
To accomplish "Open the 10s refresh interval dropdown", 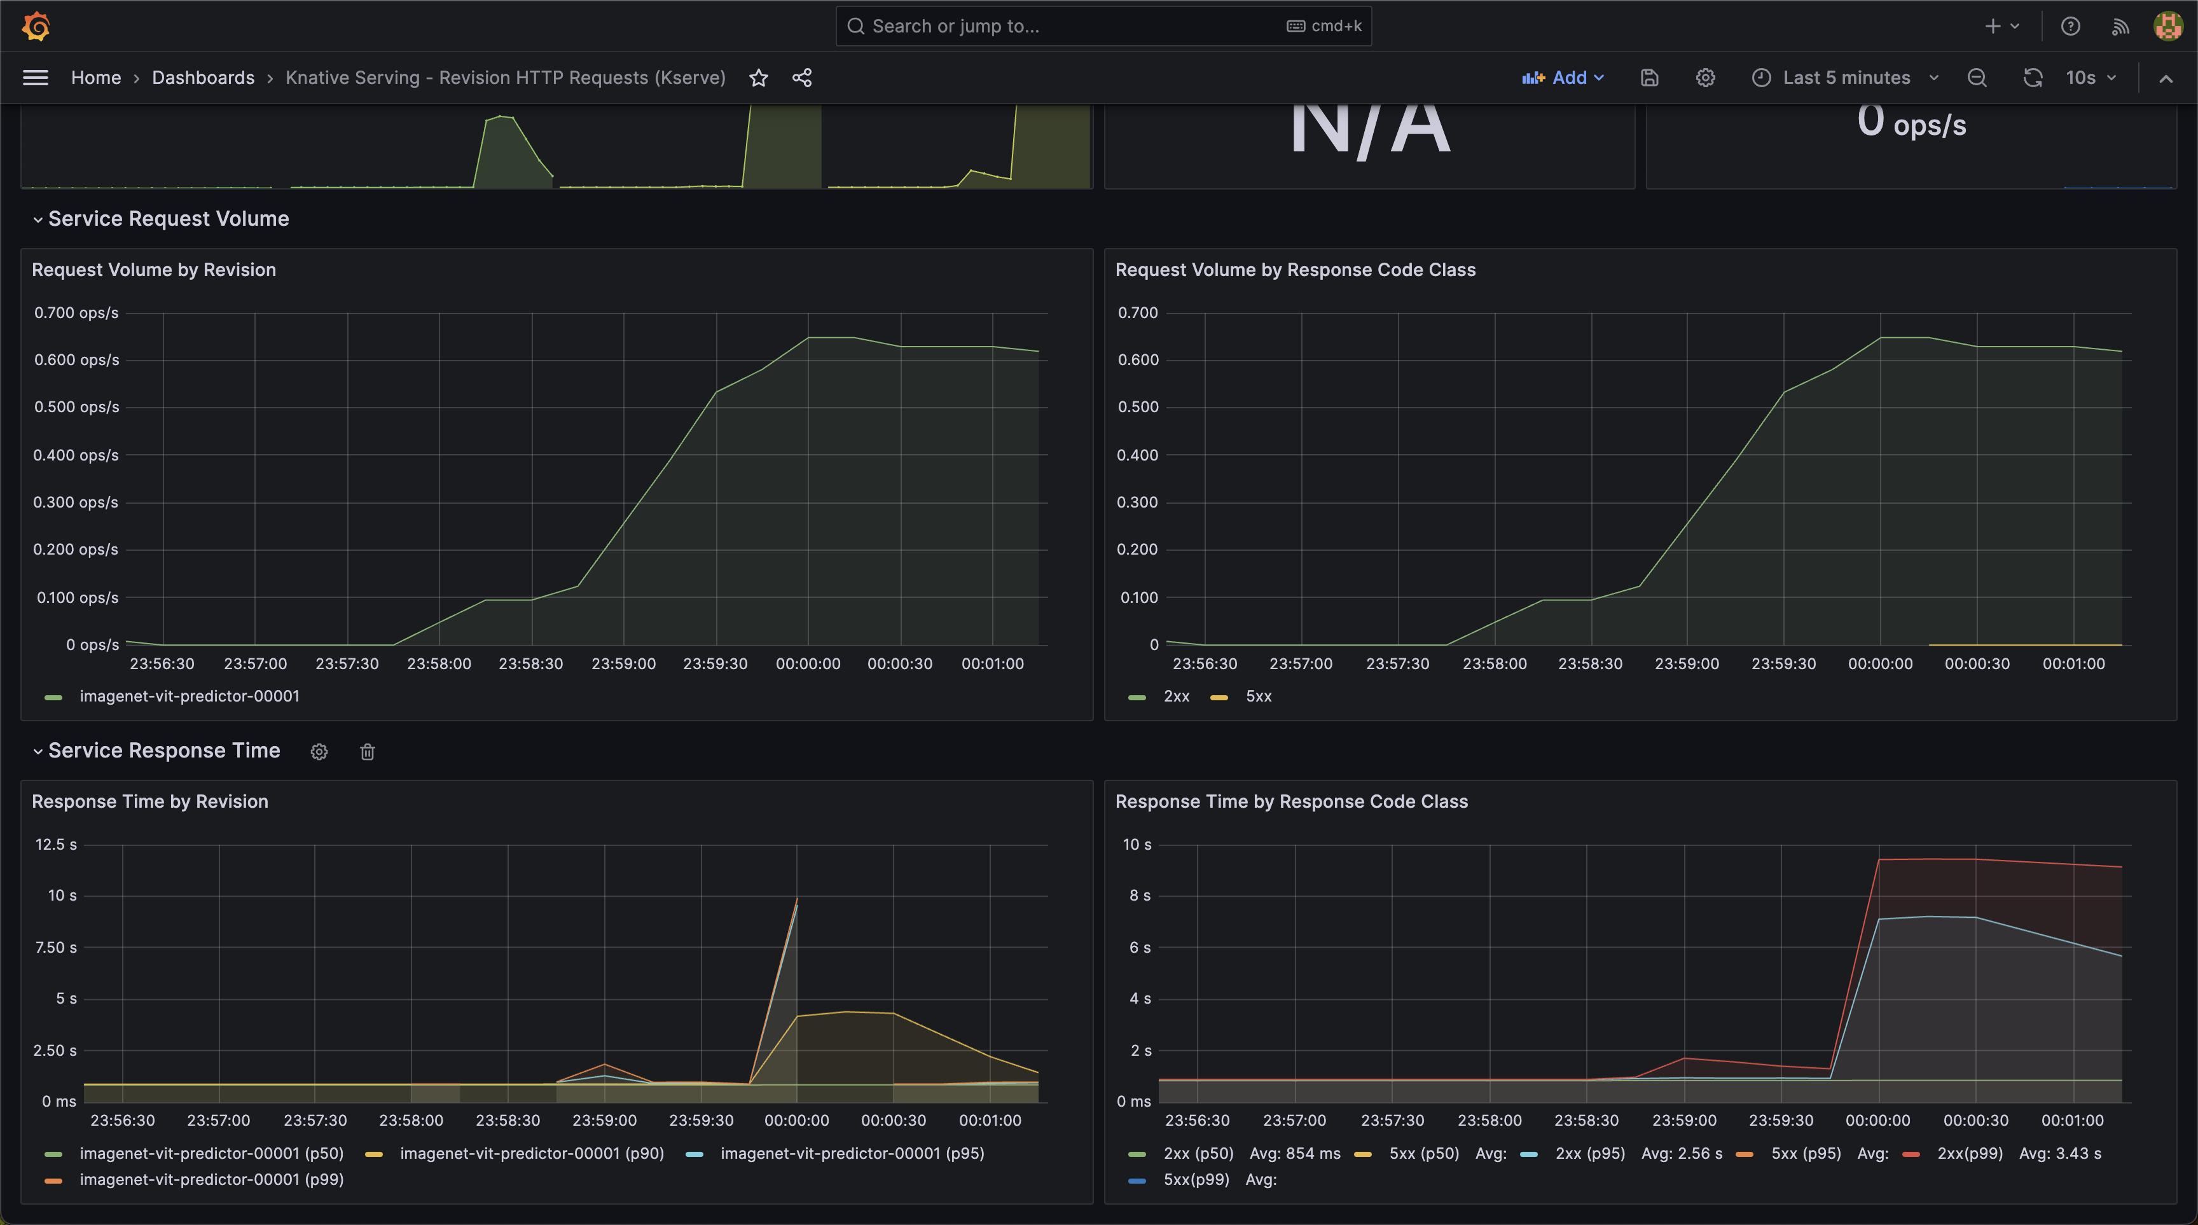I will coord(2091,78).
